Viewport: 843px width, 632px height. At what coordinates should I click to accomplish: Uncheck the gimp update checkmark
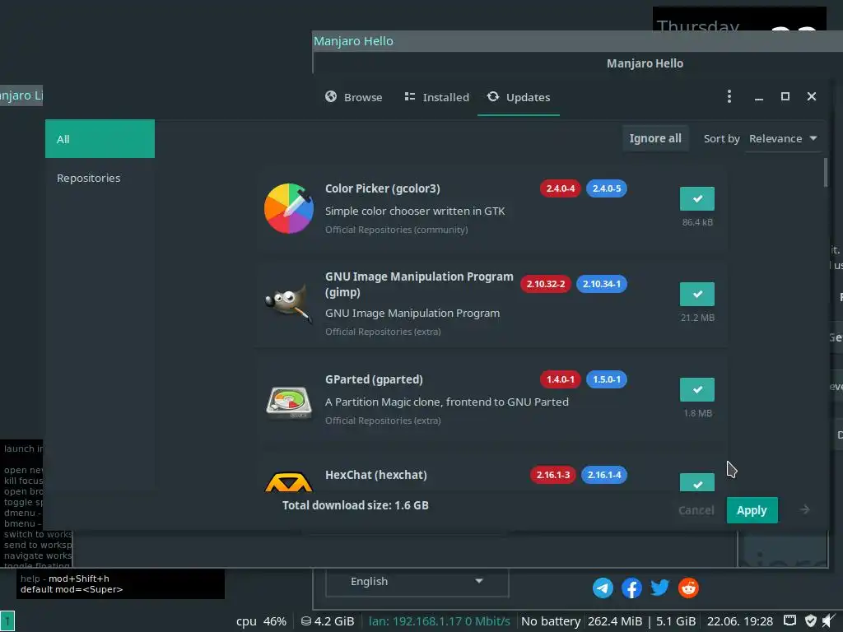coord(697,294)
